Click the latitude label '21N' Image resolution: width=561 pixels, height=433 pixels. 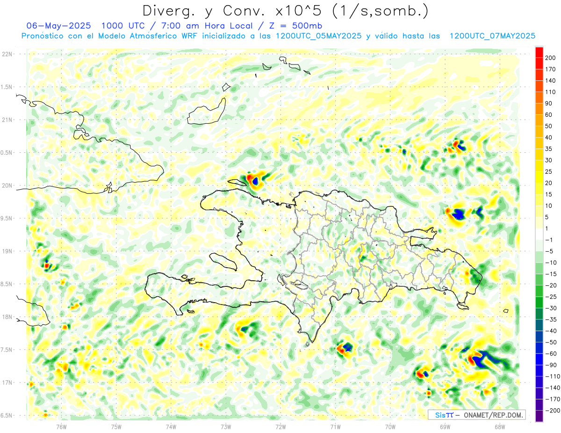point(7,120)
